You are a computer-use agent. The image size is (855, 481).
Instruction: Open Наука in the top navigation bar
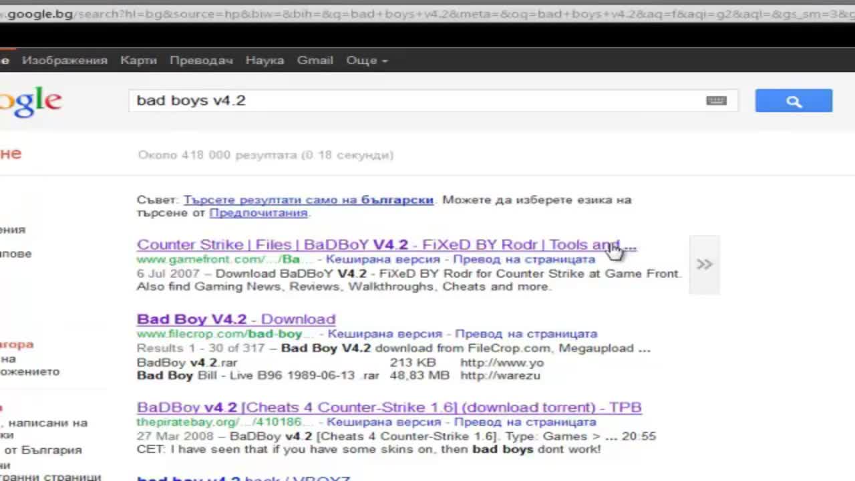[265, 60]
